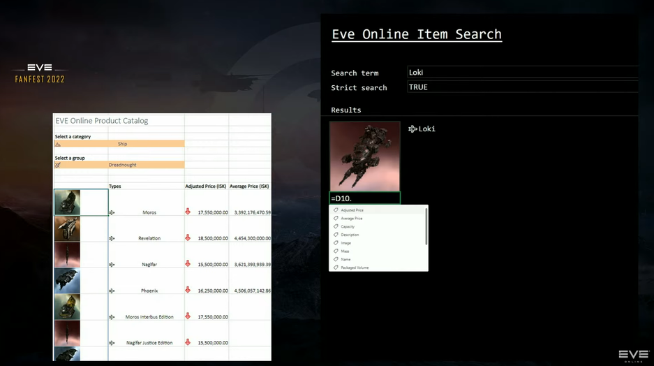Select Adjusted Price in the autocomplete list
This screenshot has width=654, height=366.
(x=378, y=210)
